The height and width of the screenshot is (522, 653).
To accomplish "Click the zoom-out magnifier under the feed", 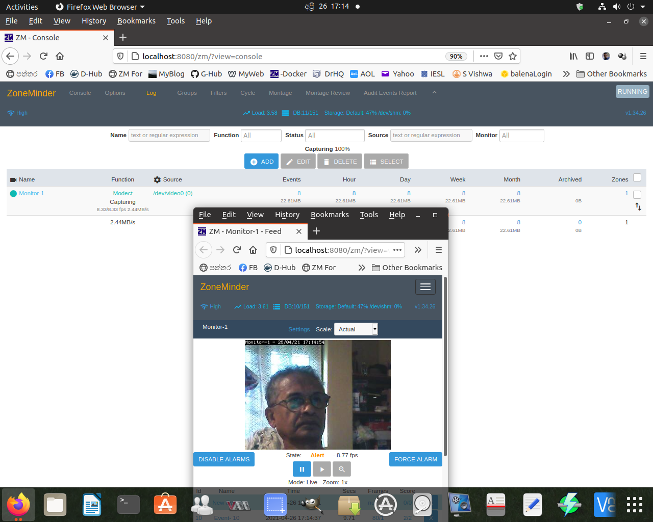I will [342, 469].
